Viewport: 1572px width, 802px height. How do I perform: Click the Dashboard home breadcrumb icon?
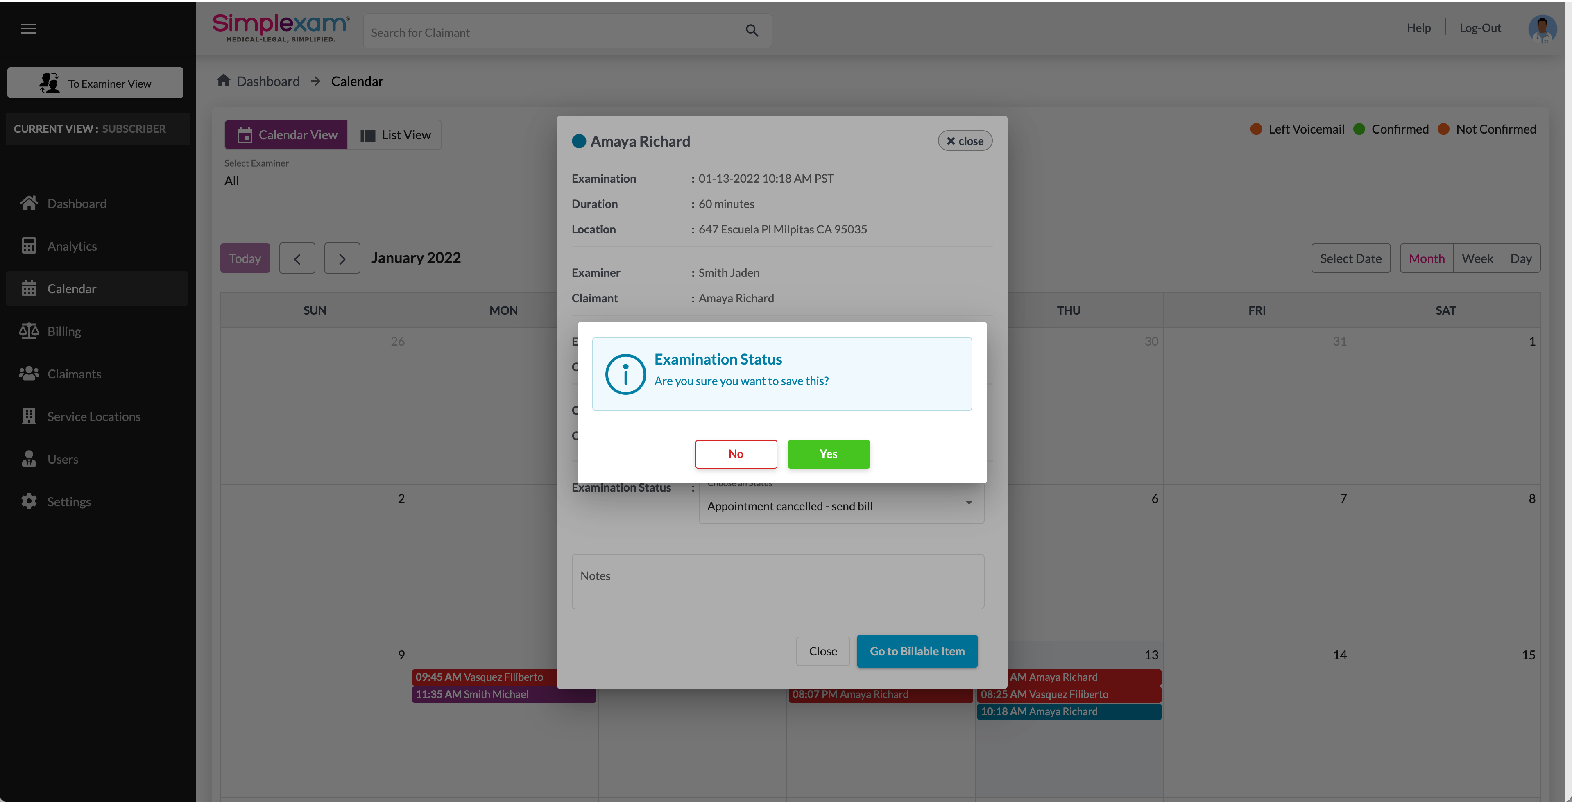223,81
